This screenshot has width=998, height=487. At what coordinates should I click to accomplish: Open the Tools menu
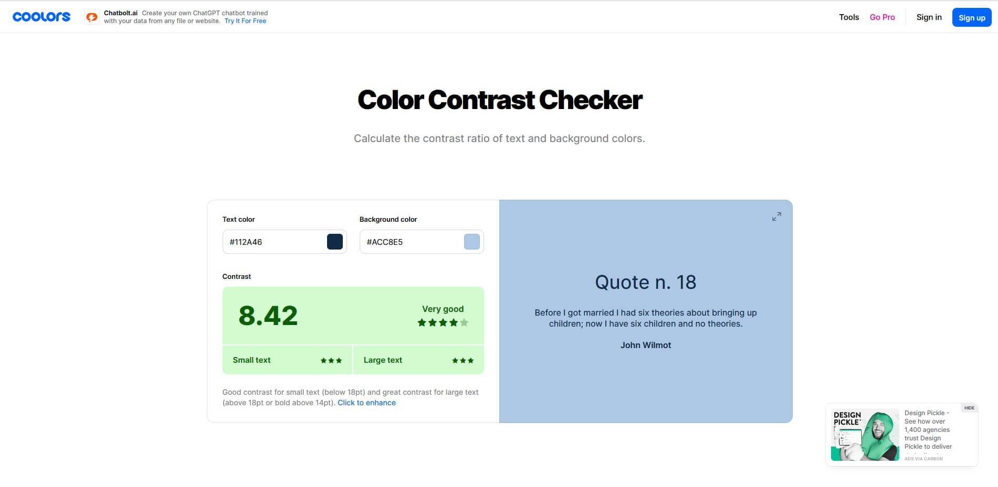[848, 17]
